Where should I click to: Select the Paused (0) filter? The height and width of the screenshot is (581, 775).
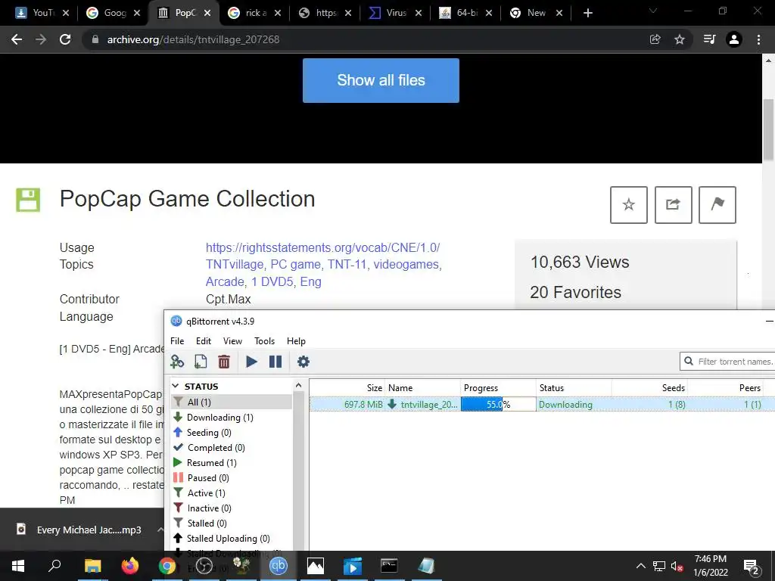[208, 478]
